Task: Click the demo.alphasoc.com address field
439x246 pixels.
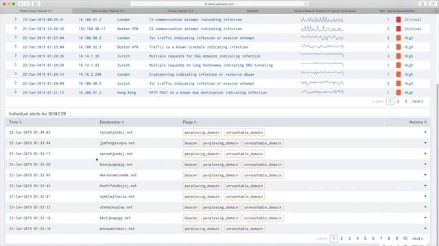Action: 219,4
